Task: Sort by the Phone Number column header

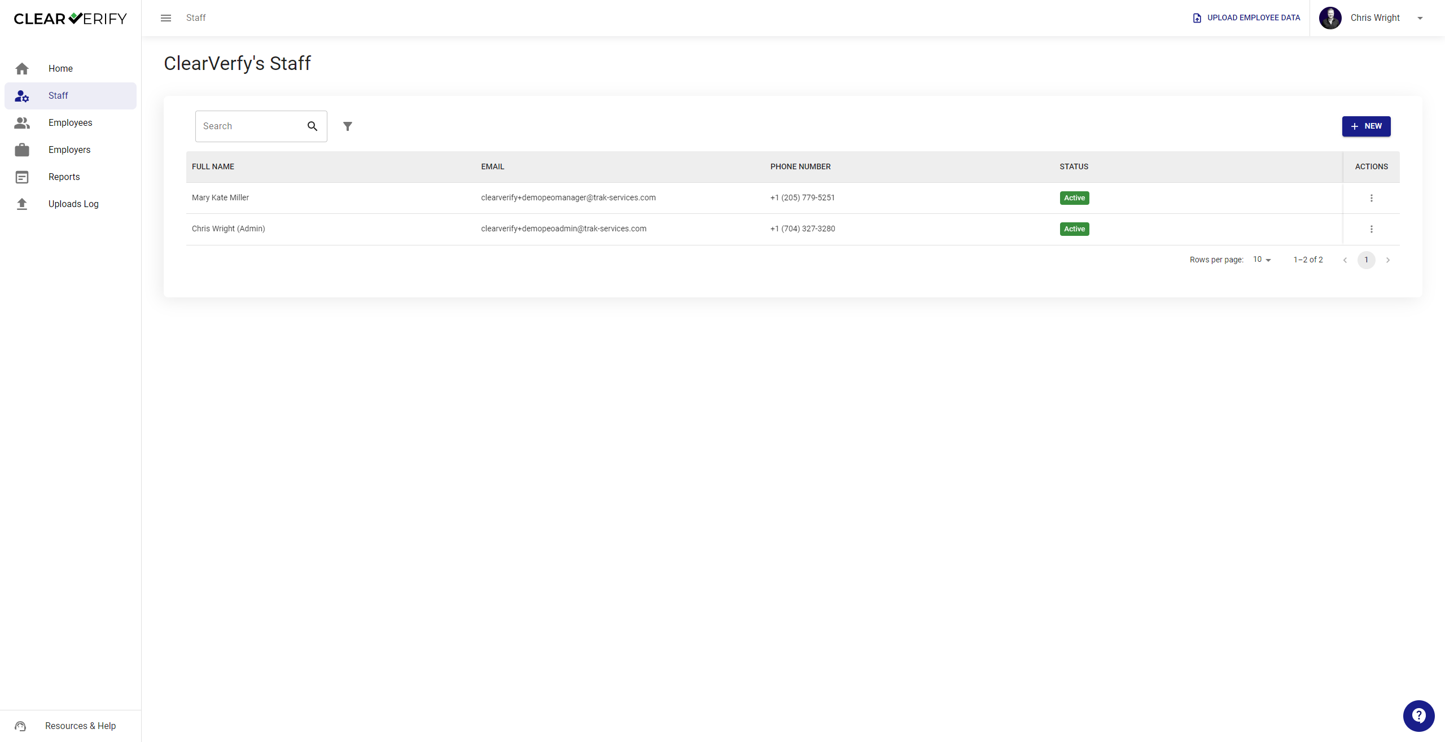Action: pos(800,167)
